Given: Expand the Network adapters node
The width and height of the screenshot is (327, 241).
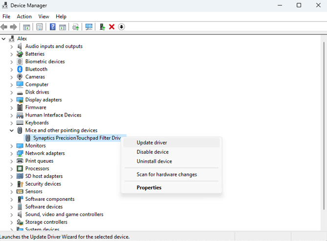Looking at the screenshot, I should [x=12, y=153].
